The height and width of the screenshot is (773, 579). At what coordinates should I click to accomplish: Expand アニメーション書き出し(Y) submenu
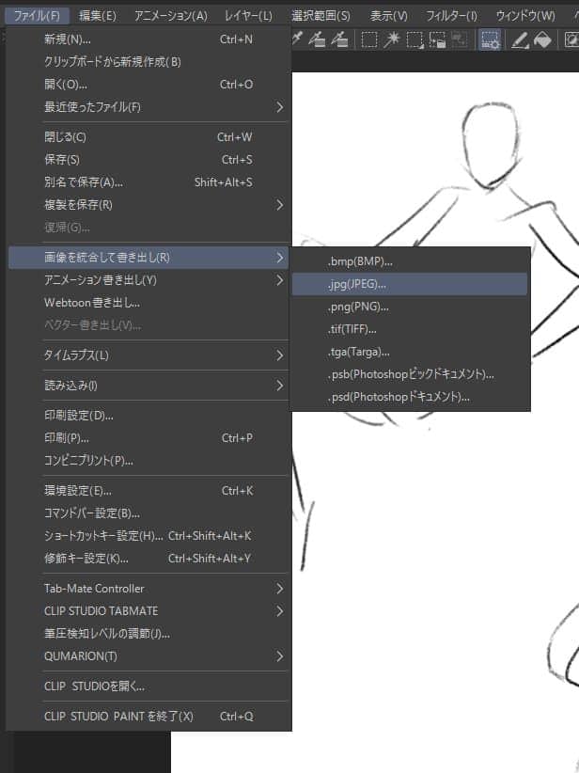coord(149,280)
